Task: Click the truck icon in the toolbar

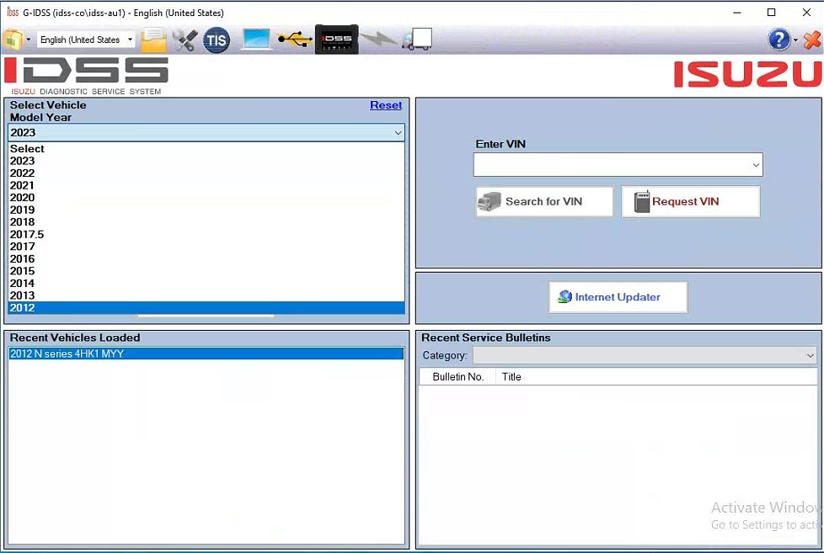Action: [x=417, y=40]
